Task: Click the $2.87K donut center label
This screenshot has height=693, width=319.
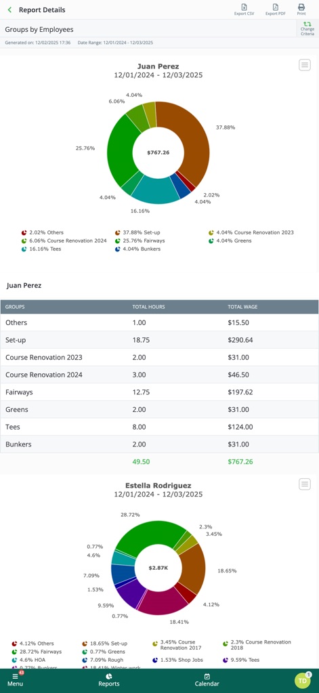Action: [x=158, y=568]
